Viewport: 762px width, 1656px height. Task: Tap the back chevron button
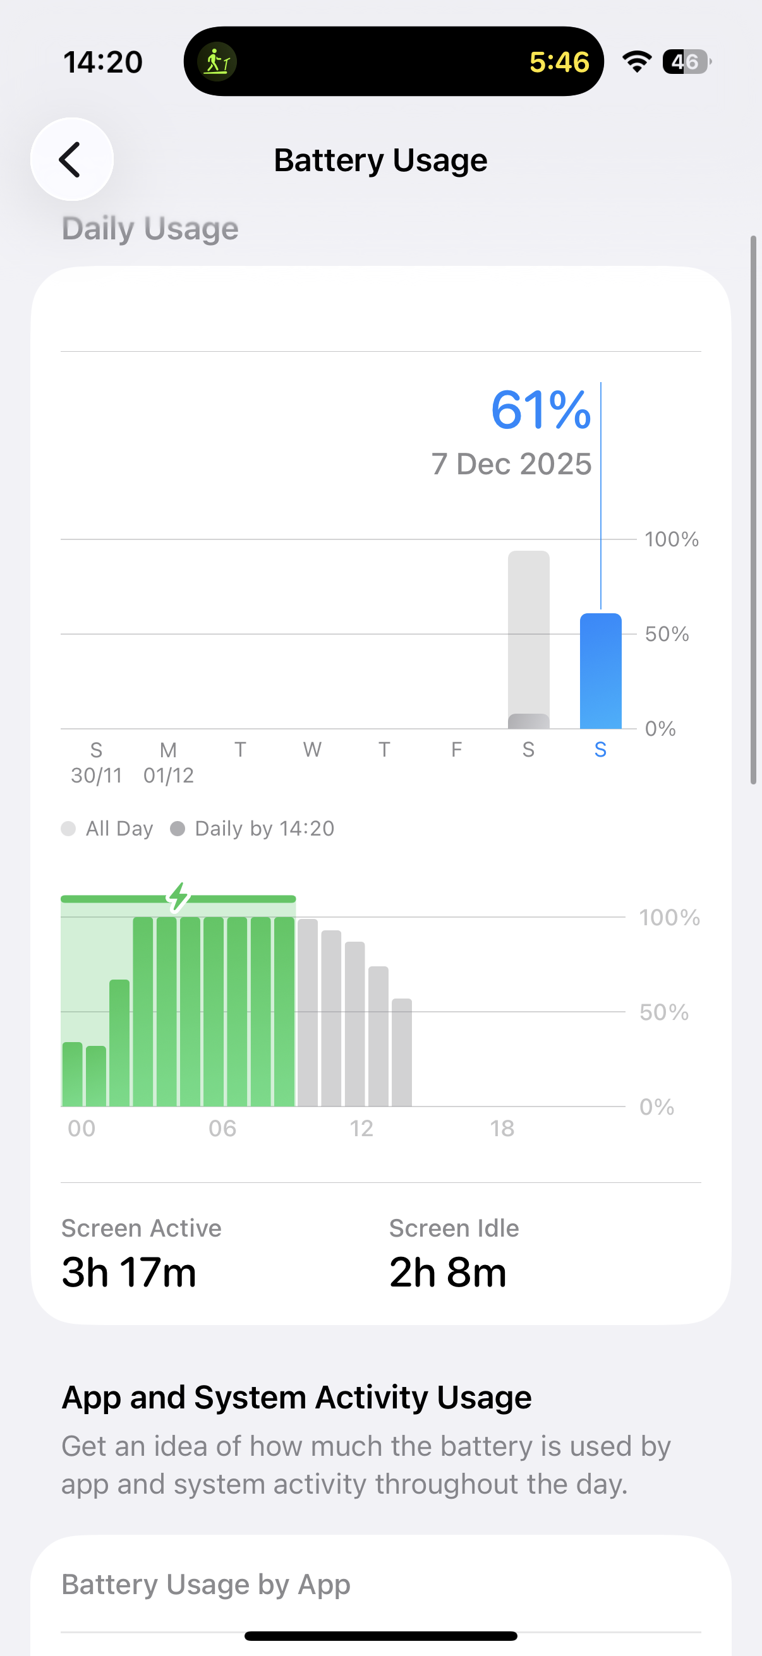[71, 159]
